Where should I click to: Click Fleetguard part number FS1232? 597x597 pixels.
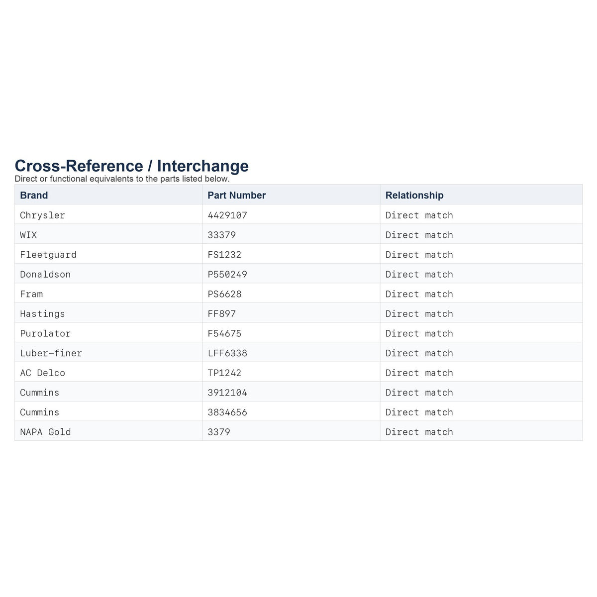coord(224,255)
